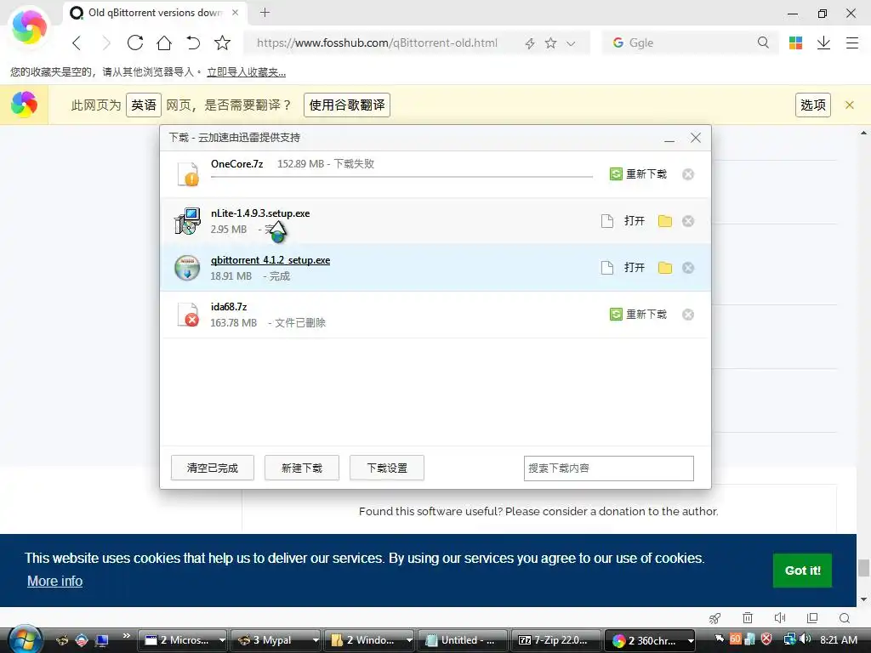Viewport: 871px width, 653px height.
Task: Click the forward navigation arrow
Action: 106,43
